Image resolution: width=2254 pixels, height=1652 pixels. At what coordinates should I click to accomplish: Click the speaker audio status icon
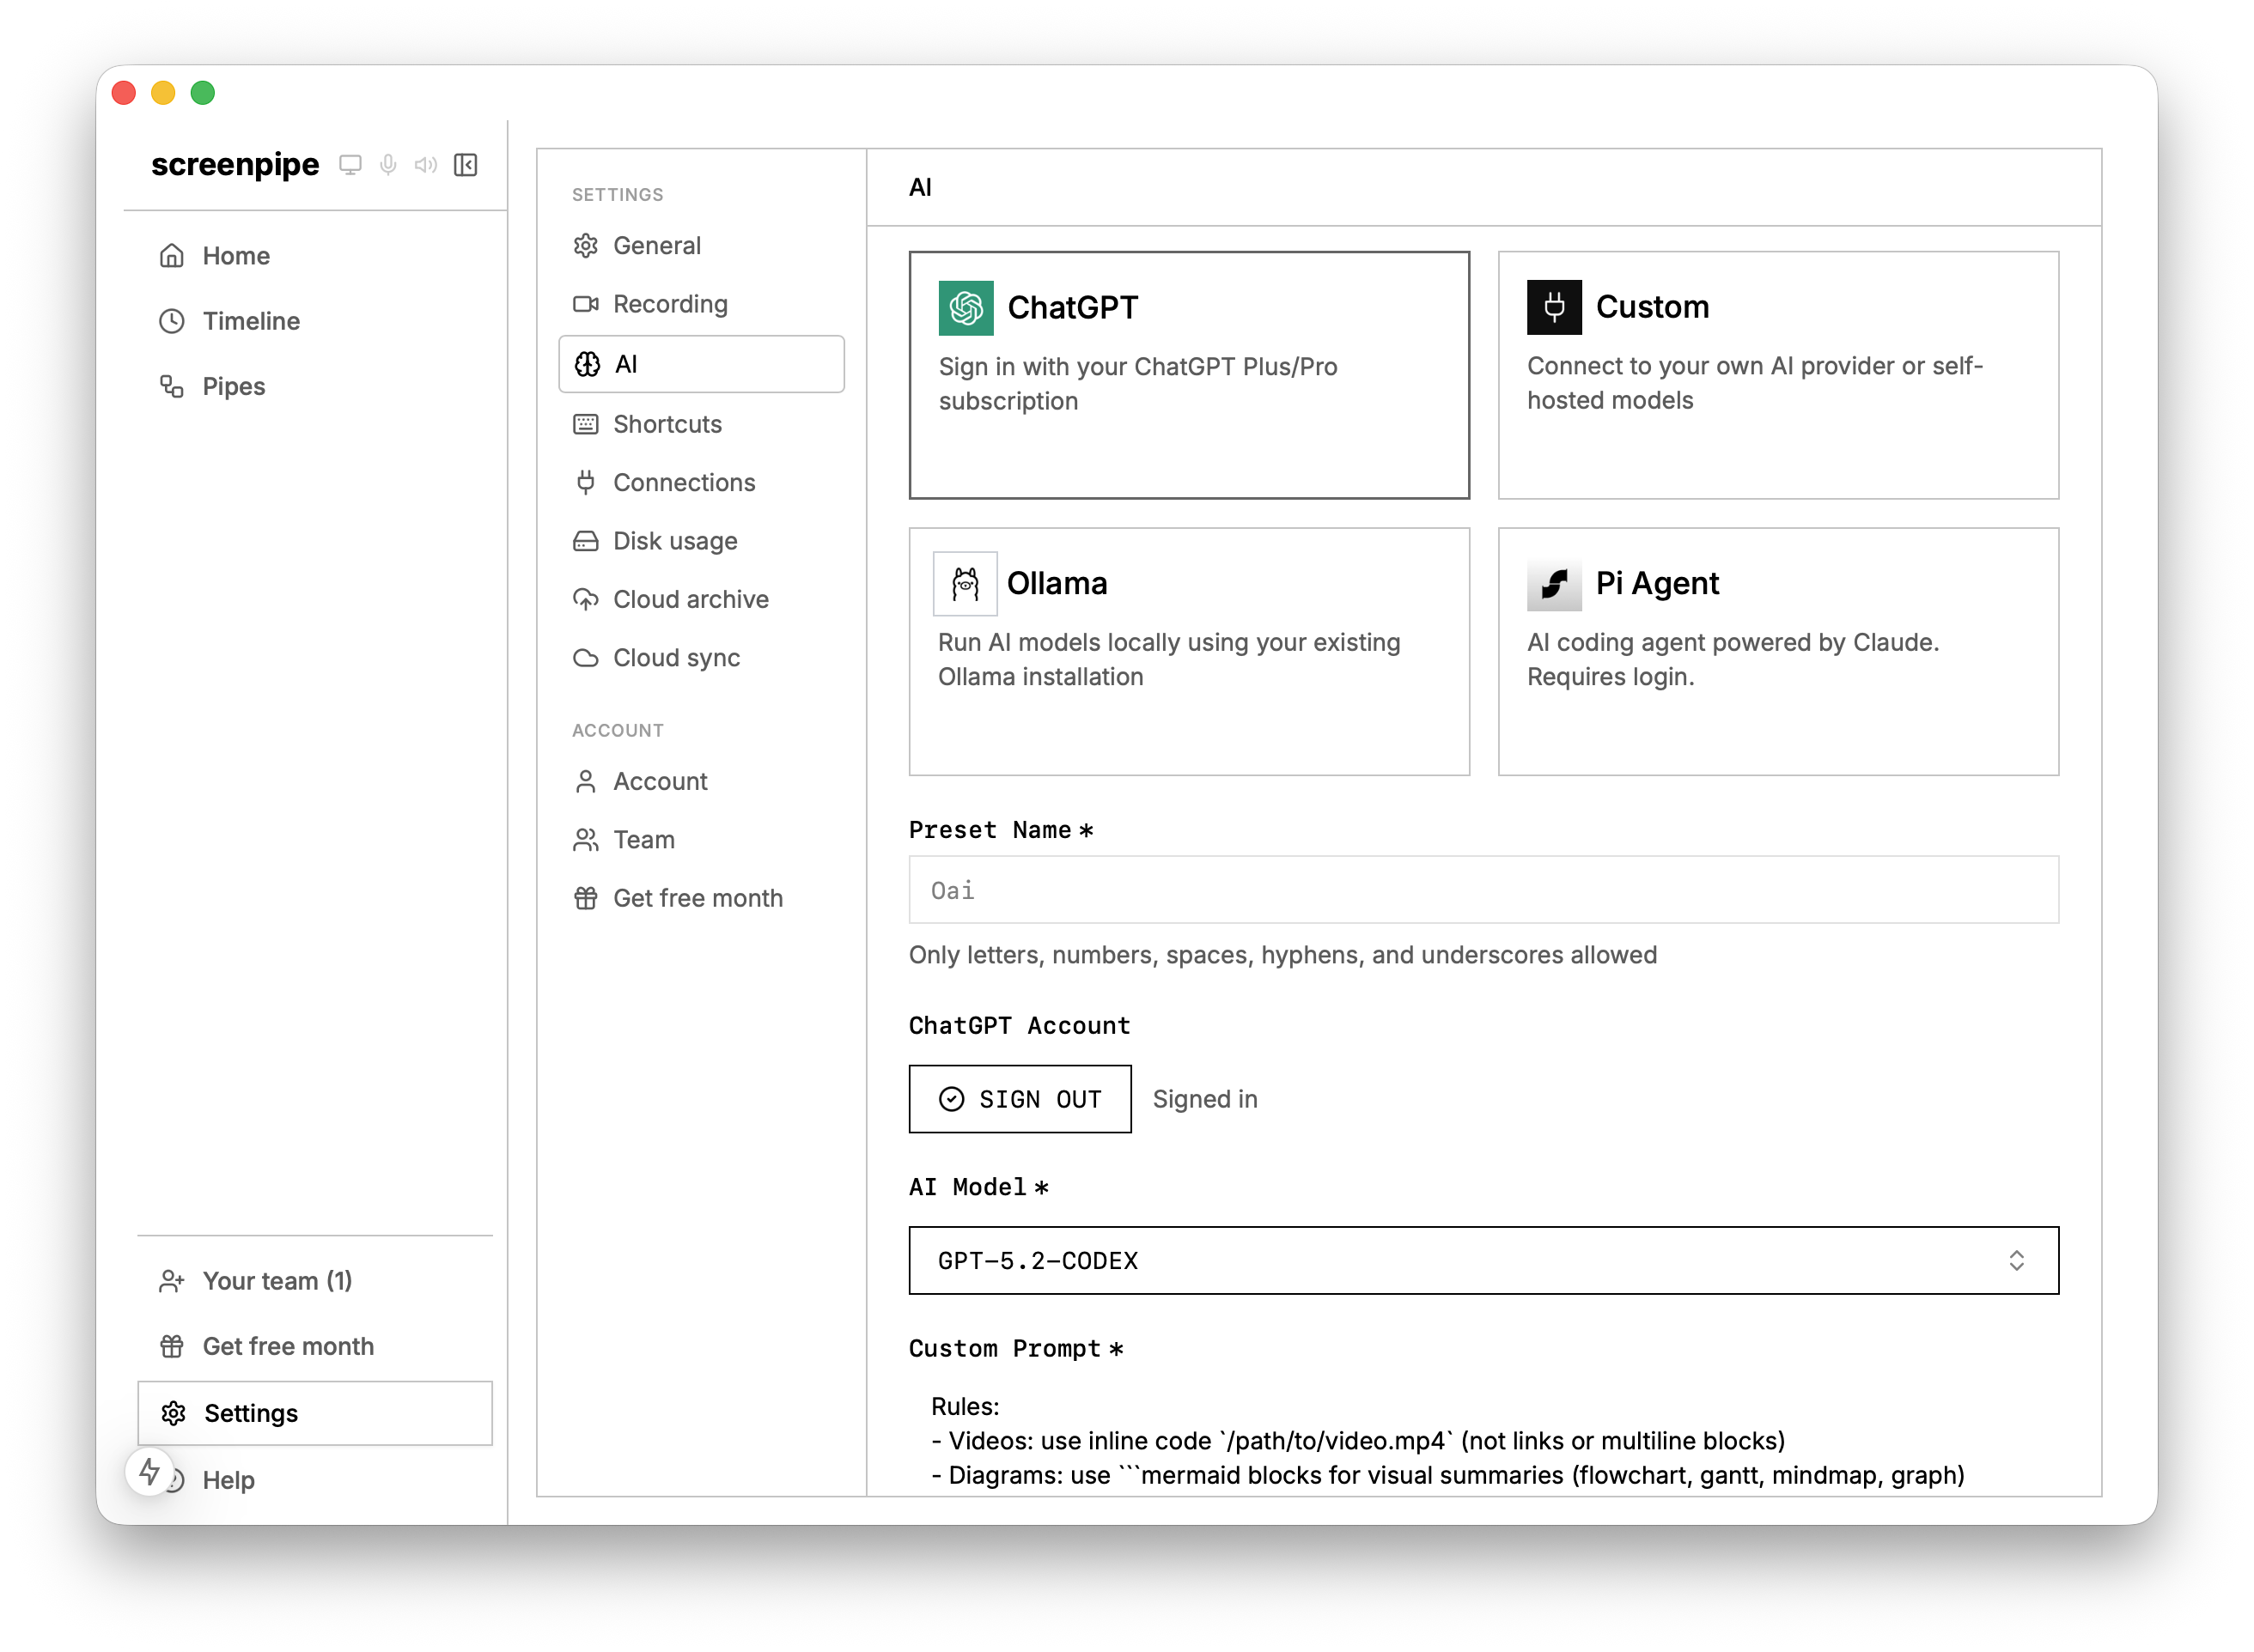[x=426, y=165]
